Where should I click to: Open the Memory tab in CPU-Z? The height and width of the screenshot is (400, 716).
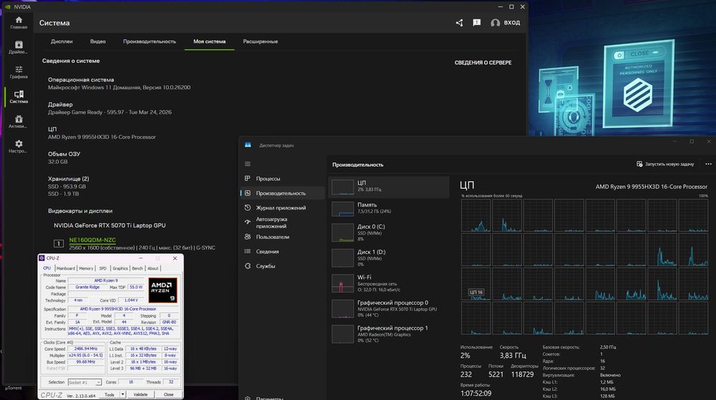[86, 268]
